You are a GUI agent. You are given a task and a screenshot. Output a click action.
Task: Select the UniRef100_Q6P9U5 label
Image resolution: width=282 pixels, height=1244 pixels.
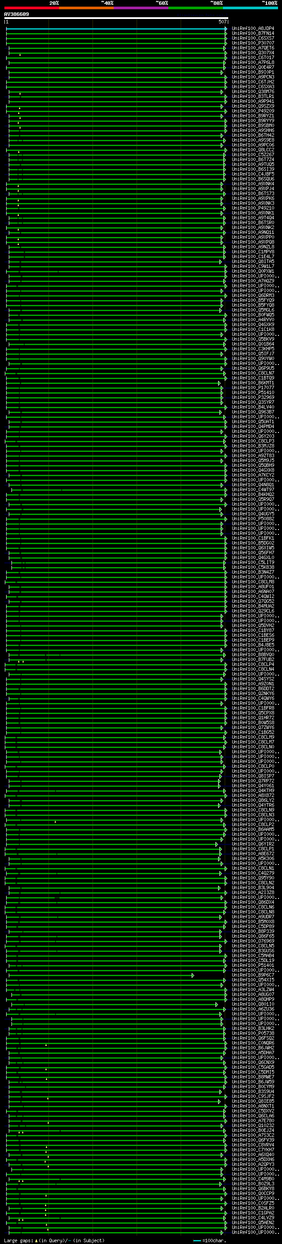tap(253, 368)
